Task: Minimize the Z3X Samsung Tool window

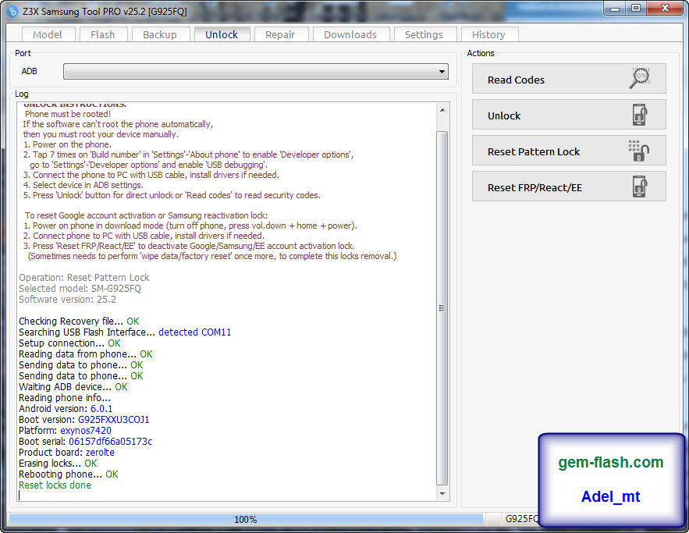Action: pyautogui.click(x=615, y=9)
